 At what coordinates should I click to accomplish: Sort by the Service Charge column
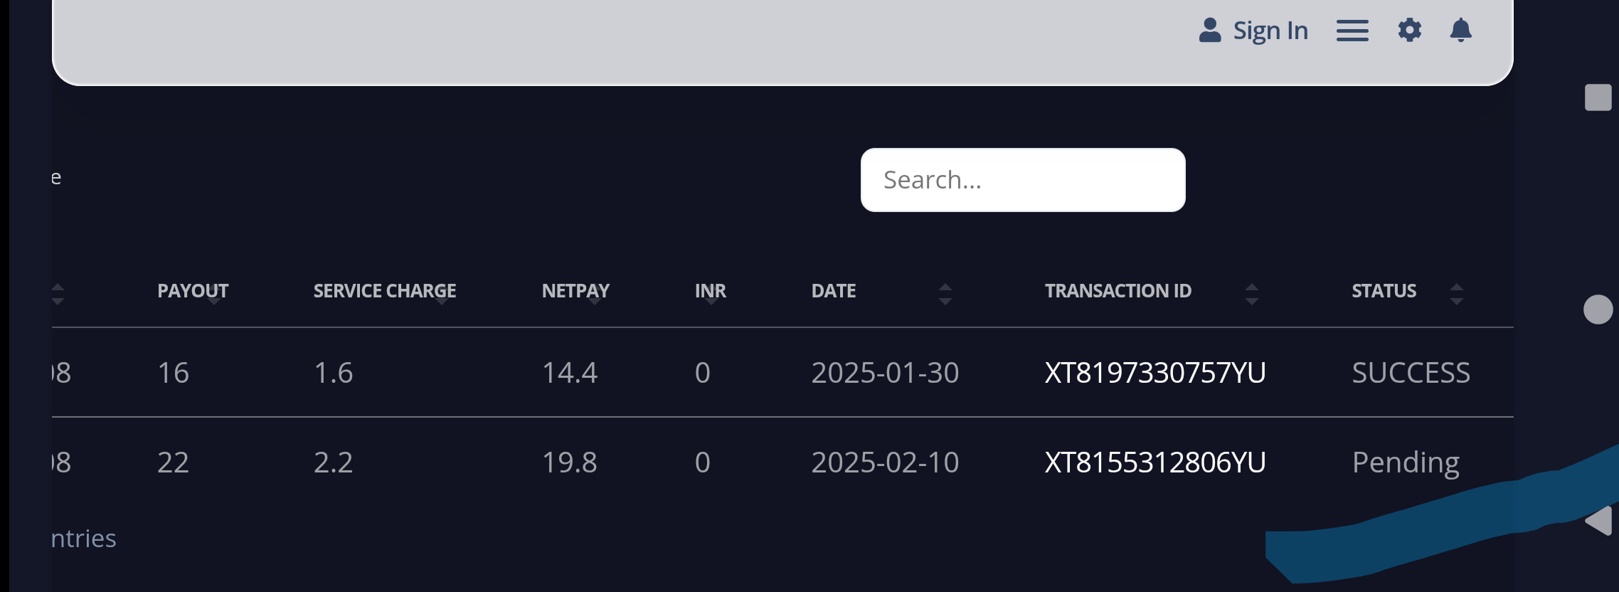[x=385, y=291]
